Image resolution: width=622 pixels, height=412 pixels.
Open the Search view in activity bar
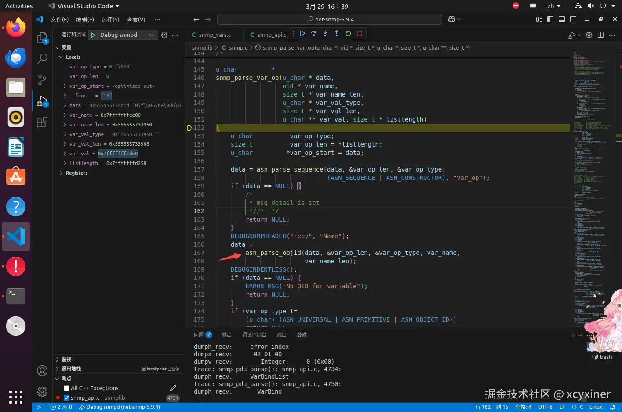[42, 58]
